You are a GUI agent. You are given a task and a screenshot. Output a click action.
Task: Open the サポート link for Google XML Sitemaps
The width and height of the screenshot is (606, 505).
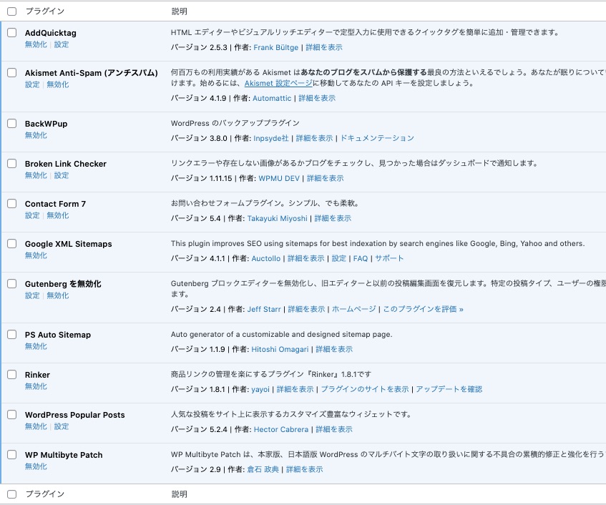389,258
